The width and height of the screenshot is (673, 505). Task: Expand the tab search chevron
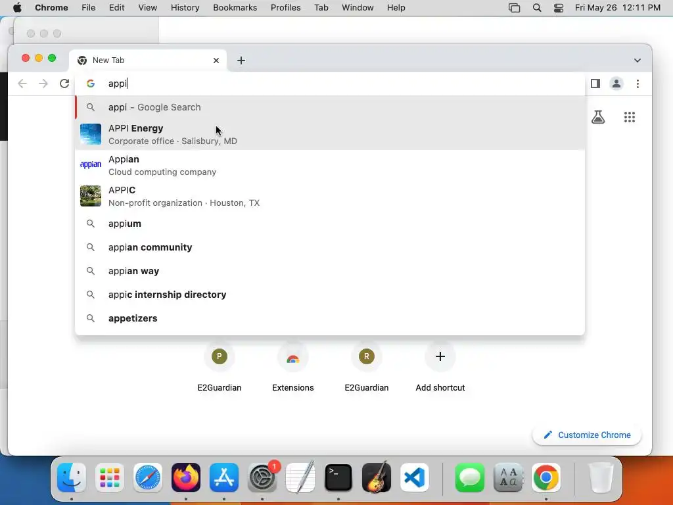638,60
